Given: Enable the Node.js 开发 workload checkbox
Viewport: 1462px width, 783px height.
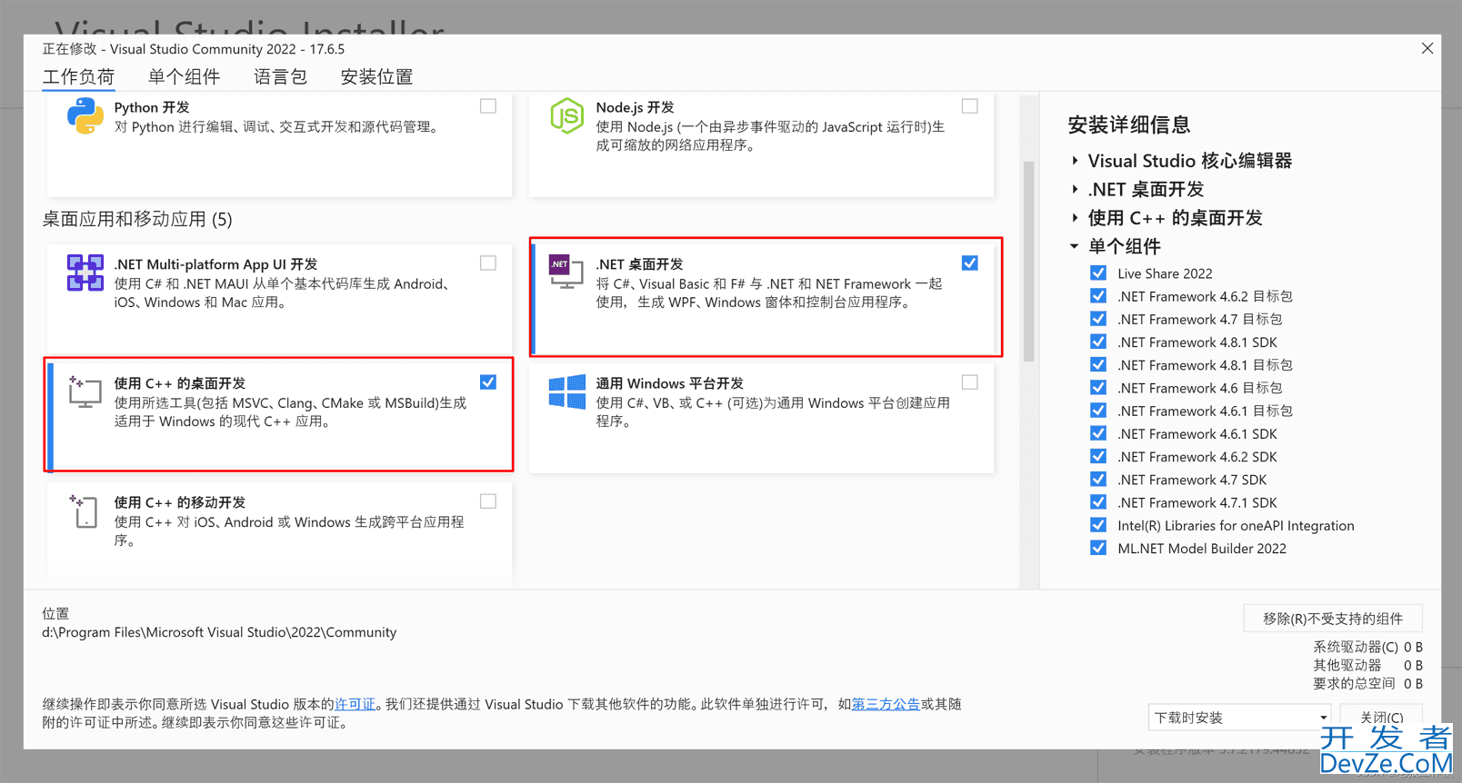Looking at the screenshot, I should [x=970, y=106].
